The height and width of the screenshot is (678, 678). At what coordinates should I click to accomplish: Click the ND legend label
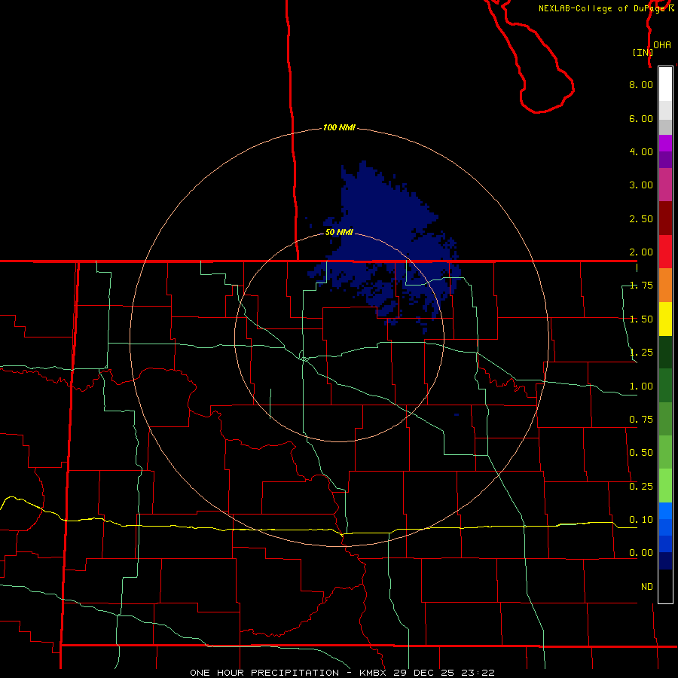point(647,587)
